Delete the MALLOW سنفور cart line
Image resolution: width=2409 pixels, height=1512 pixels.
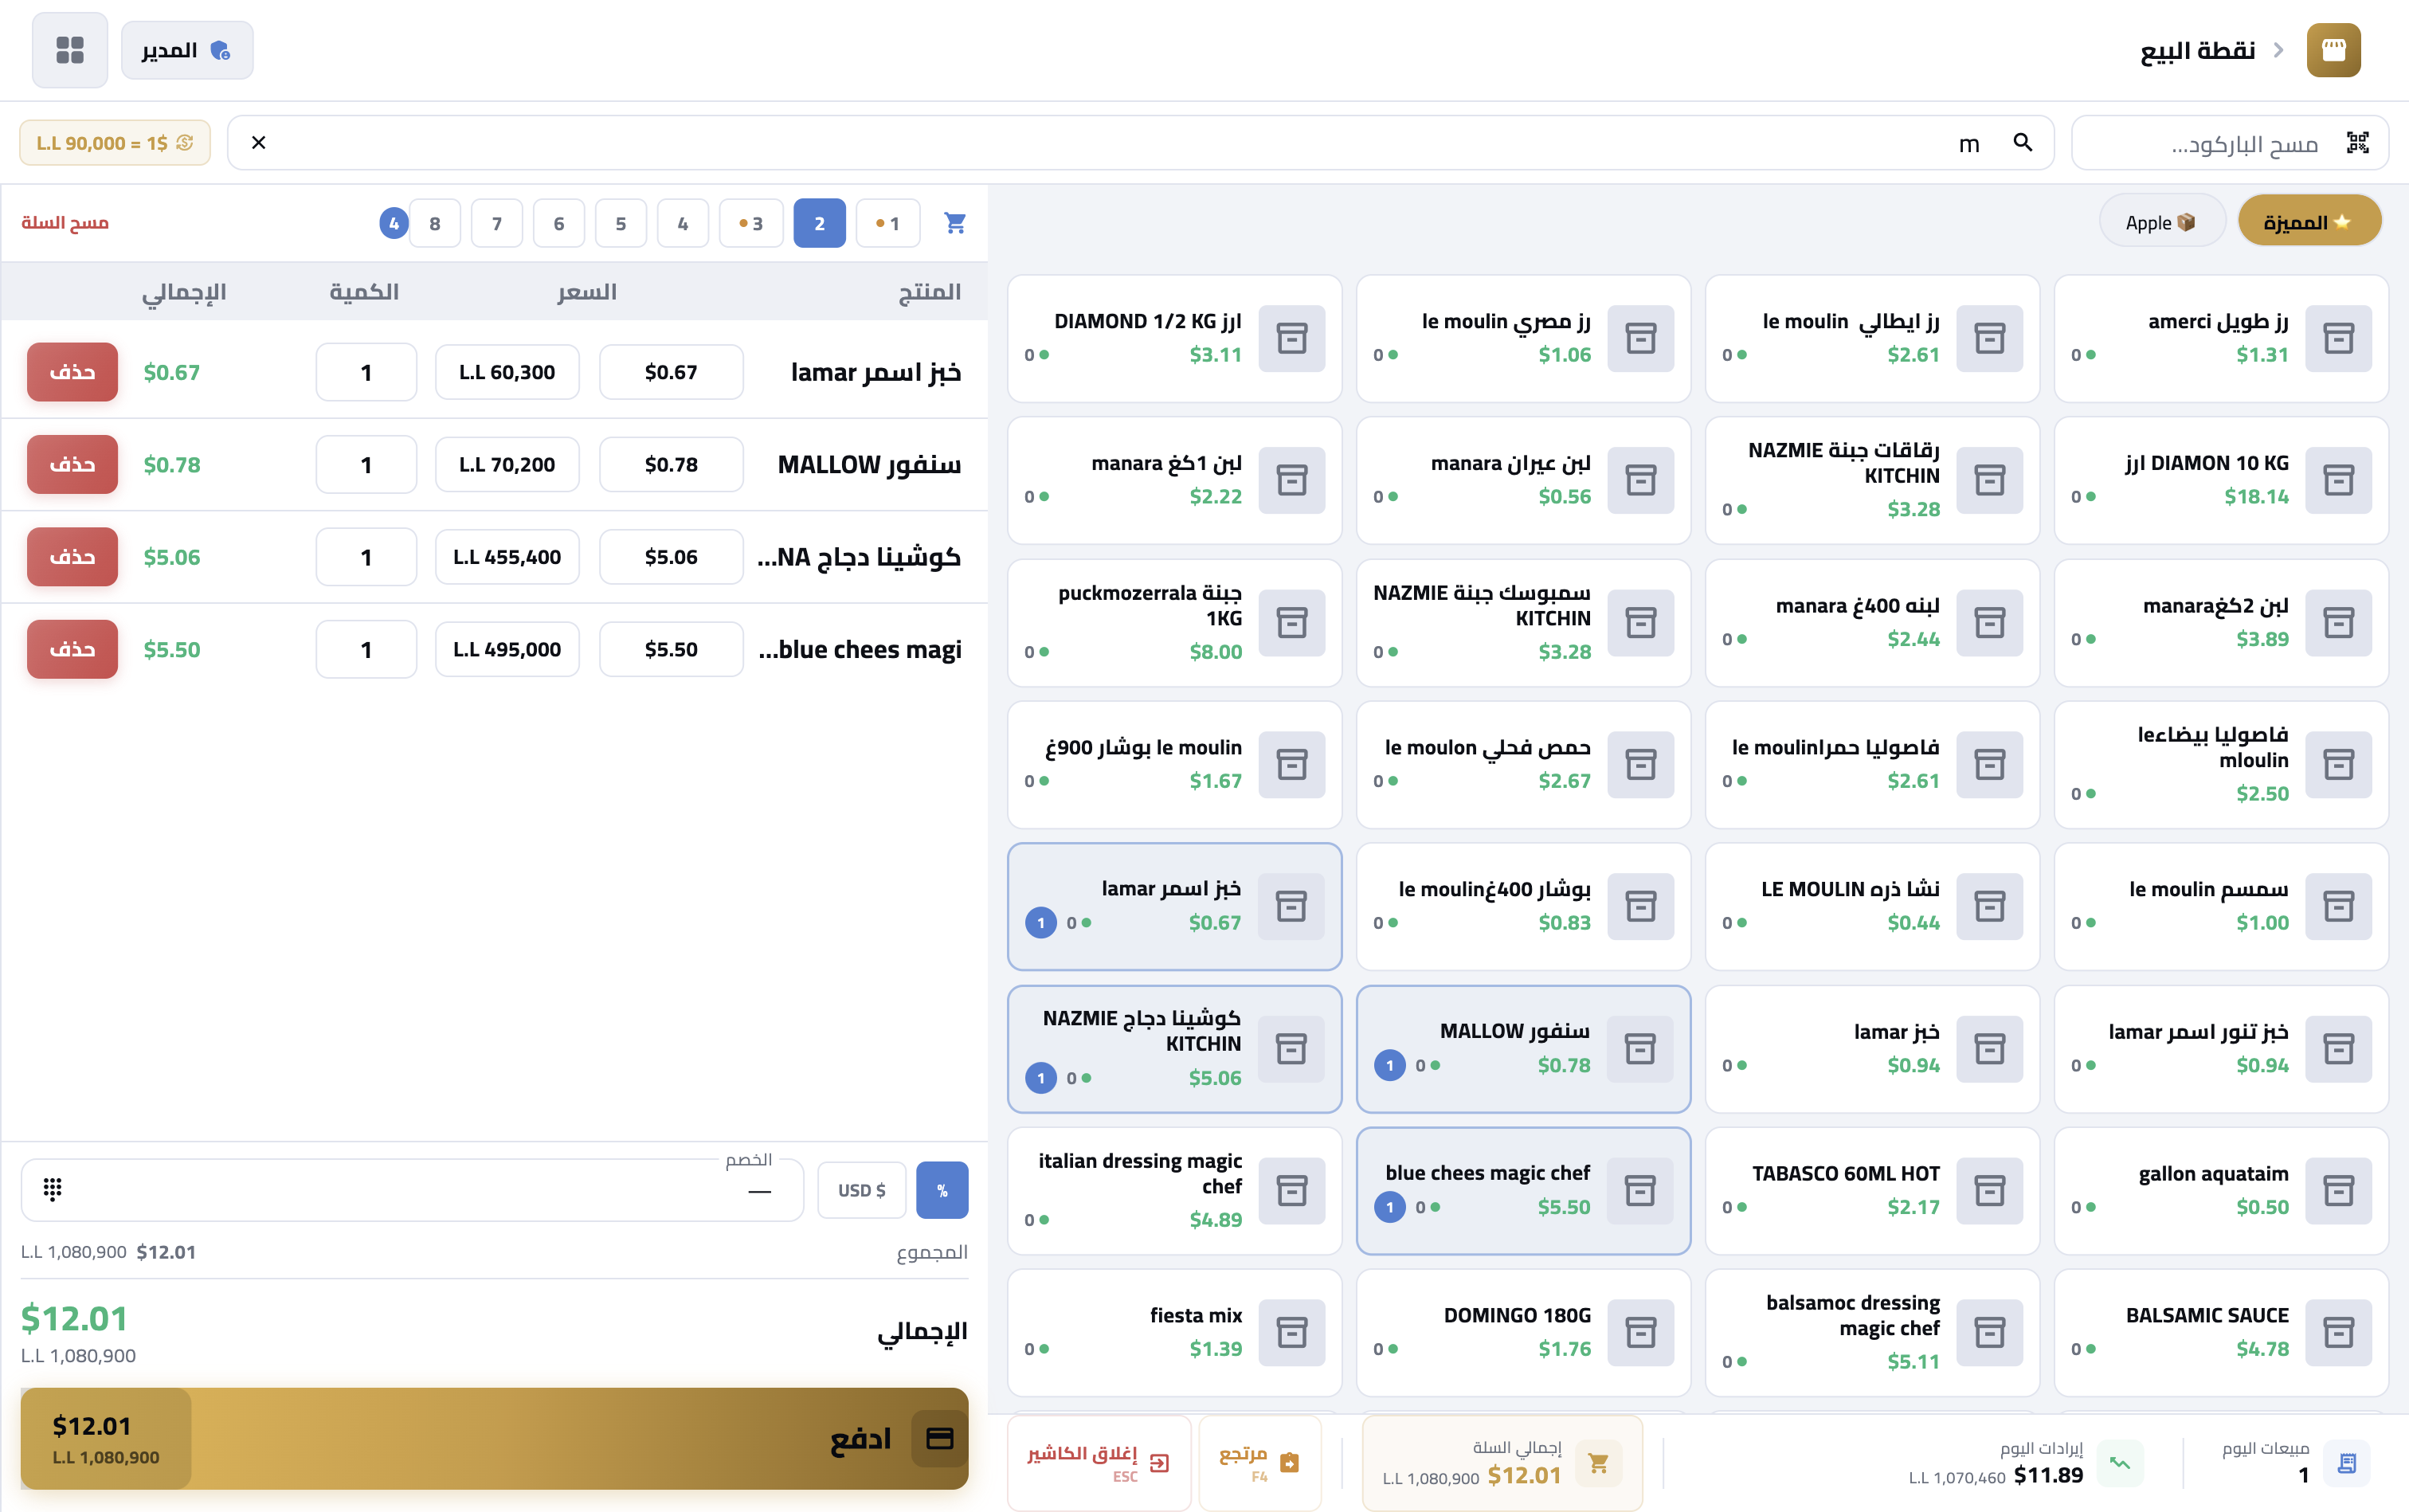pyautogui.click(x=72, y=464)
